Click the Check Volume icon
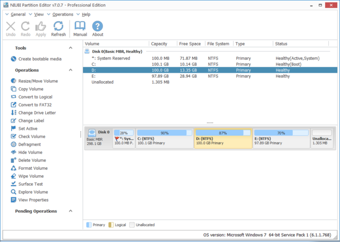Image resolution: width=340 pixels, height=242 pixels. (13, 136)
